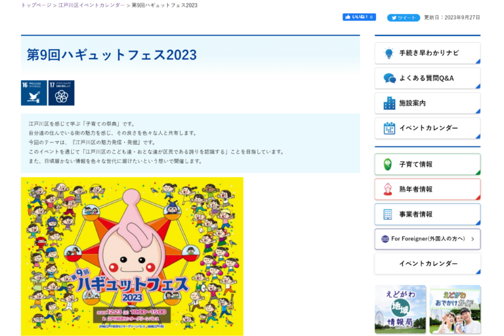
Task: Open the えどがわおでかけガイド banner thumbnail
Action: [x=455, y=309]
